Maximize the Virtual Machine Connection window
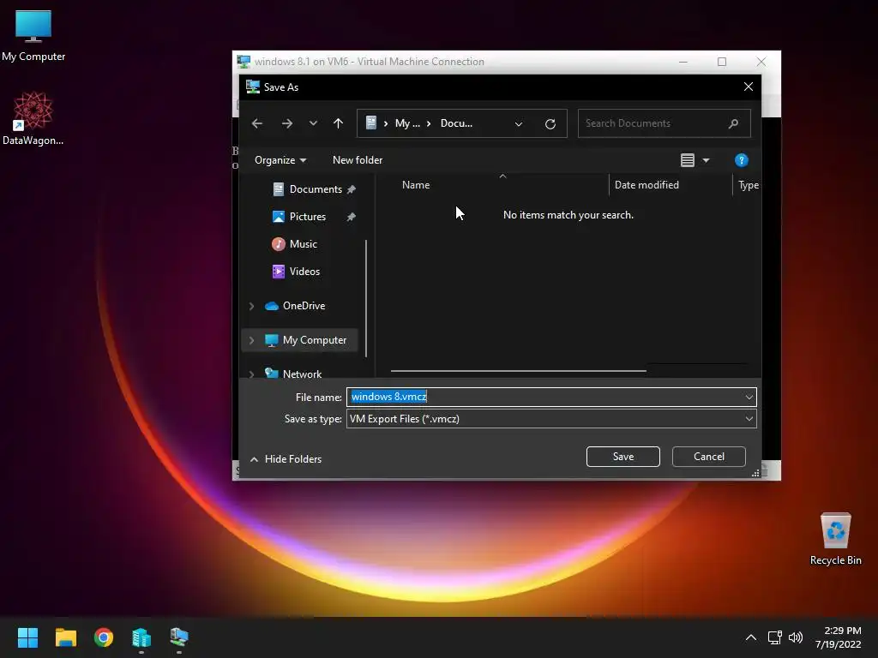The image size is (878, 658). pos(722,62)
